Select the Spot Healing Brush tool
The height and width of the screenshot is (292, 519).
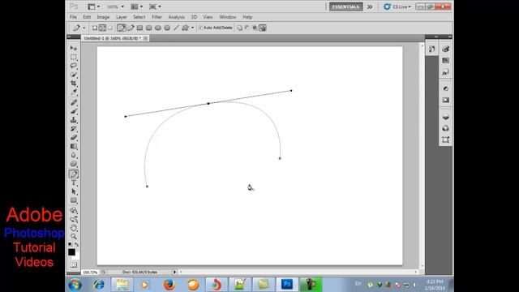tap(74, 102)
